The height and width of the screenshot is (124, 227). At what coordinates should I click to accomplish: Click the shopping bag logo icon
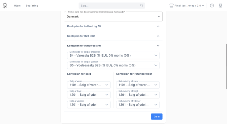pyautogui.click(x=5, y=6)
